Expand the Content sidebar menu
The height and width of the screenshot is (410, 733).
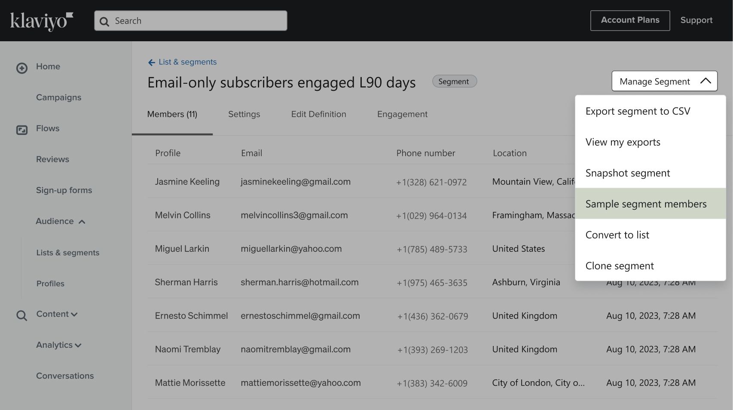74,315
